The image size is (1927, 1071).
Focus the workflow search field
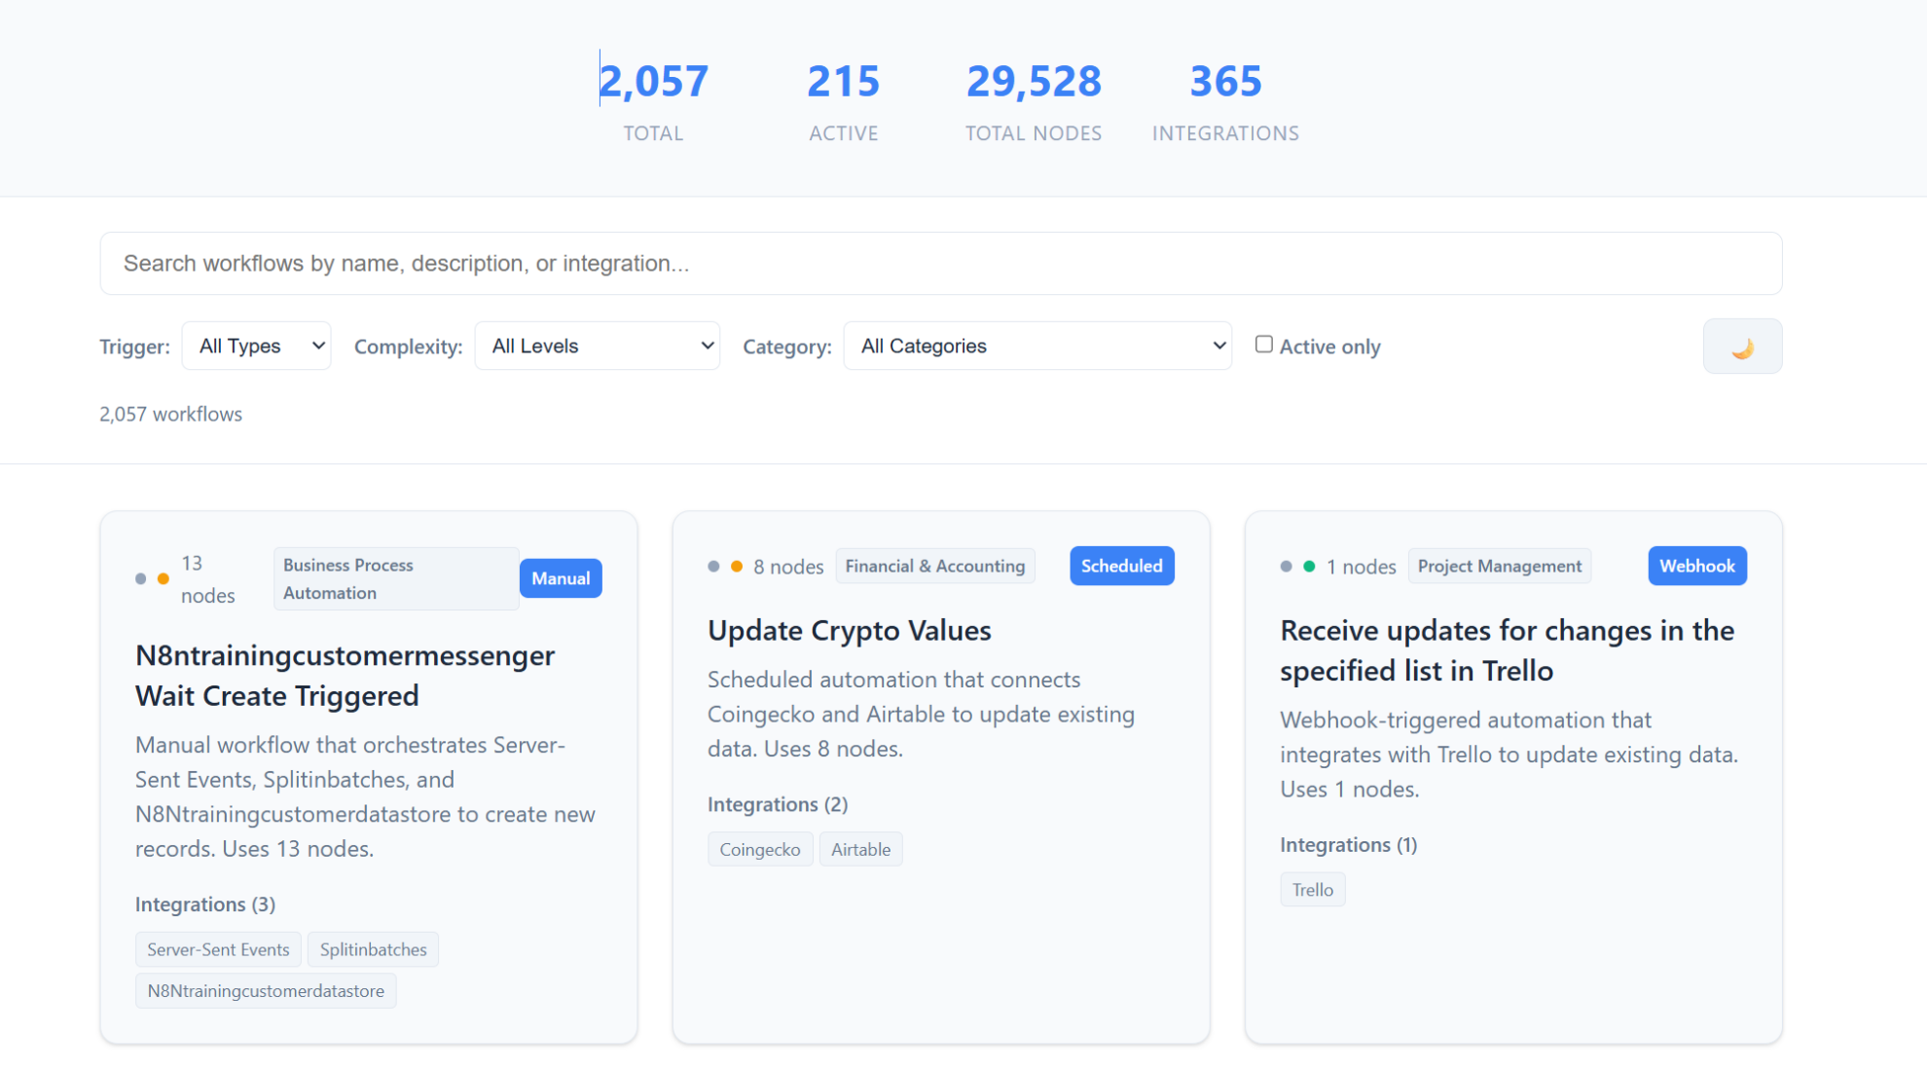point(940,264)
